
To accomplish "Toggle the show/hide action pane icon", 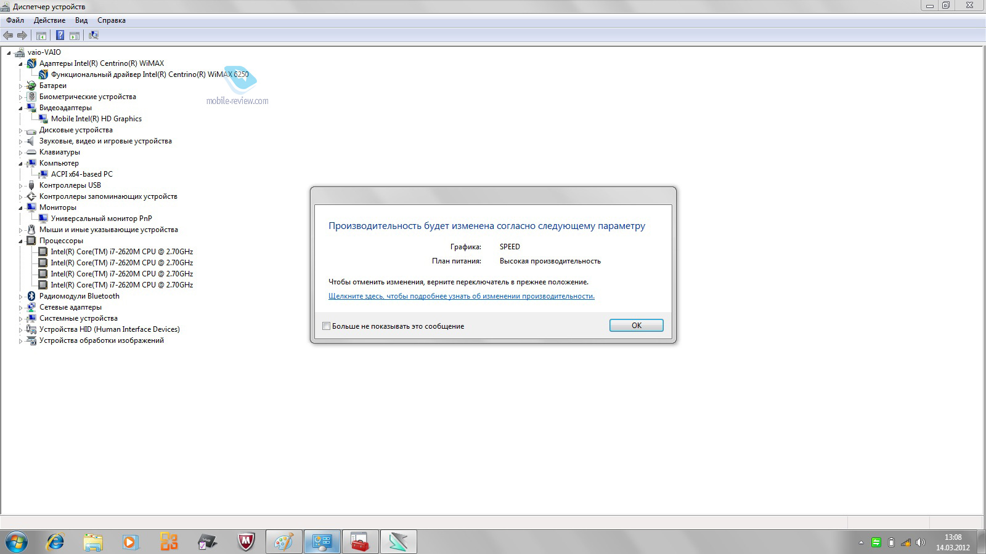I will pyautogui.click(x=75, y=35).
